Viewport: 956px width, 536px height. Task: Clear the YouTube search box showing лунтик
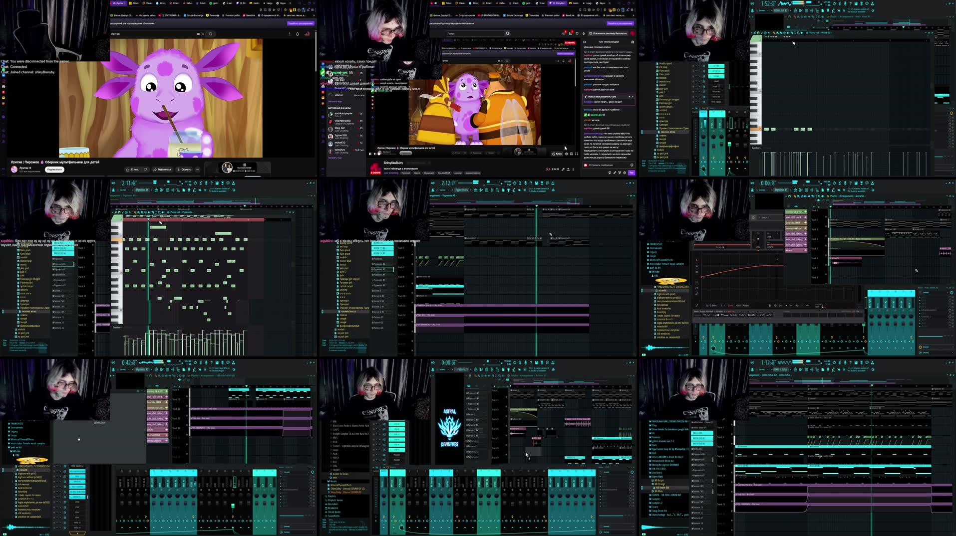tap(203, 34)
